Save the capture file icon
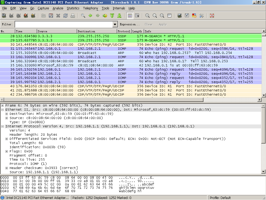This screenshot has height=200, width=266. click(x=51, y=16)
